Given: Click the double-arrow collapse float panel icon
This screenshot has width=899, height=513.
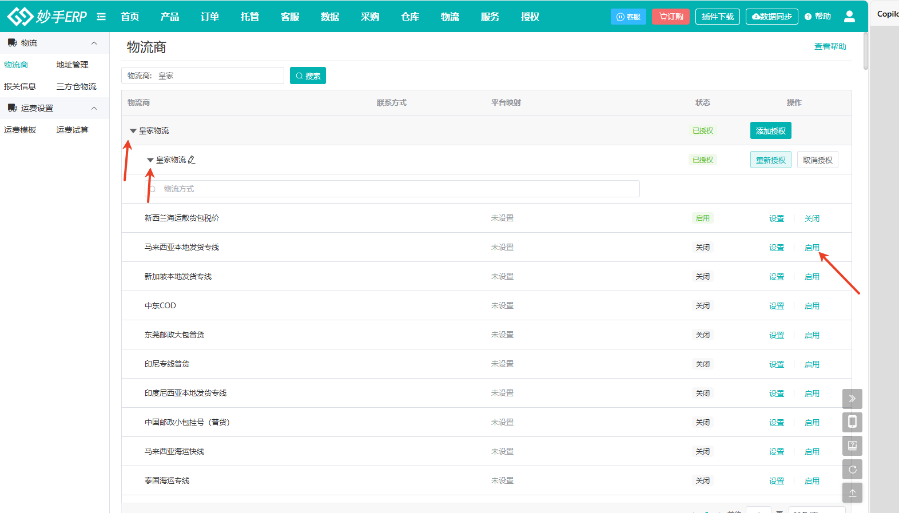Looking at the screenshot, I should [x=852, y=399].
